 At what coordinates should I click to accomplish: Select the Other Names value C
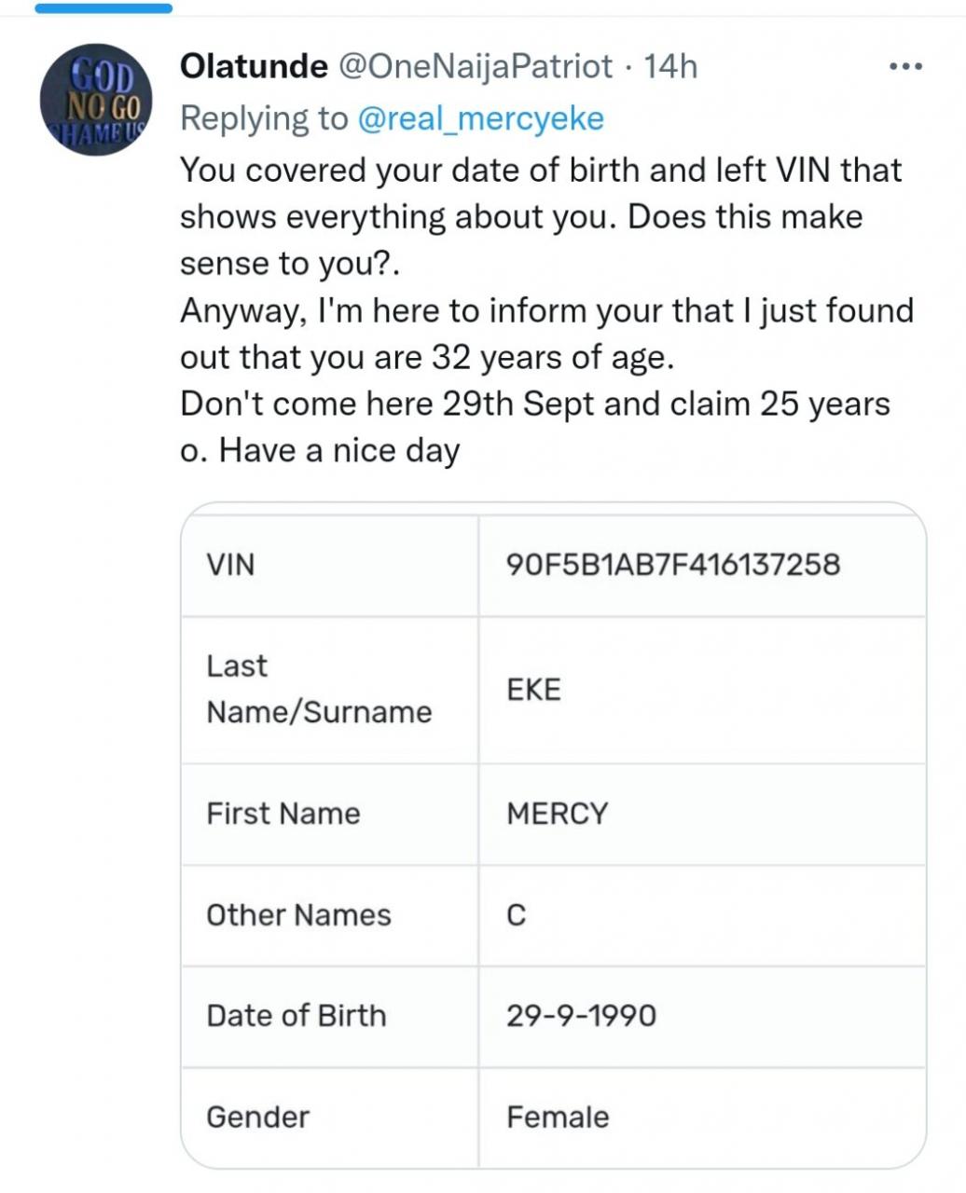click(517, 916)
